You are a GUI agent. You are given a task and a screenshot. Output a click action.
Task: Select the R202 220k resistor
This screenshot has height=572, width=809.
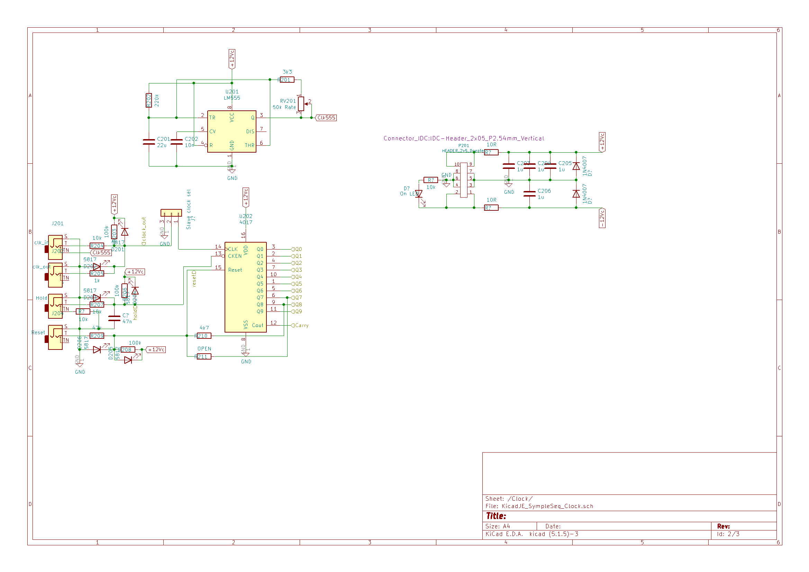149,100
